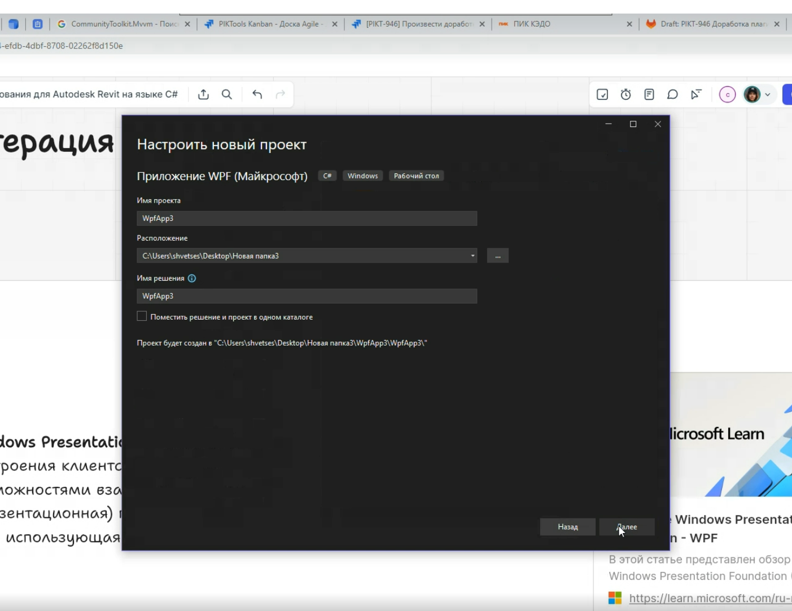Open the learn.microsoft.com link

pyautogui.click(x=710, y=598)
